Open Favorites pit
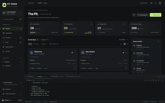The width and height of the screenshot is (165, 103). click(12, 66)
